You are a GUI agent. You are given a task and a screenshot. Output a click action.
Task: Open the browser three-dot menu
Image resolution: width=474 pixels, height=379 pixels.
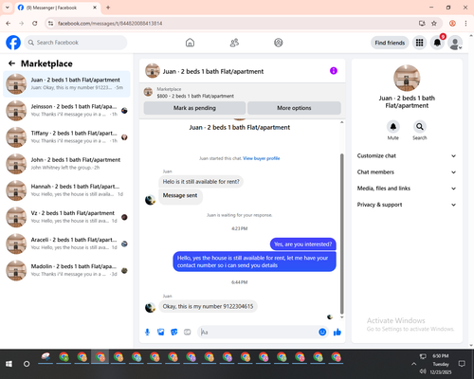pyautogui.click(x=465, y=23)
